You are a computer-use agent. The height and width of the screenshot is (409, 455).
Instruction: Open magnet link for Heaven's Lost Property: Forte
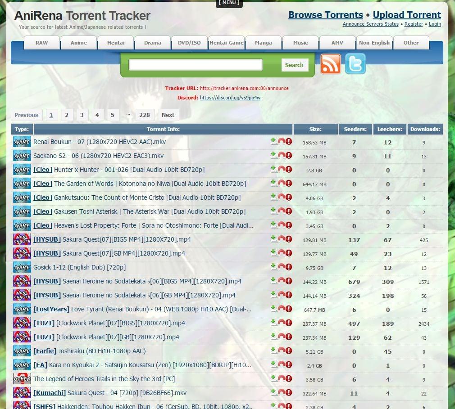click(x=281, y=225)
